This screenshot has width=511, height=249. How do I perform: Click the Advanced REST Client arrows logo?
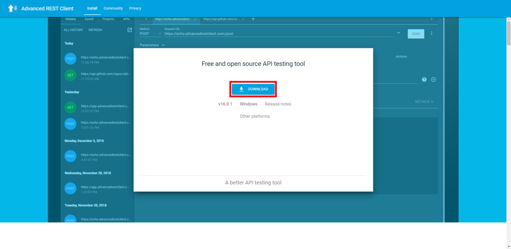pos(13,8)
